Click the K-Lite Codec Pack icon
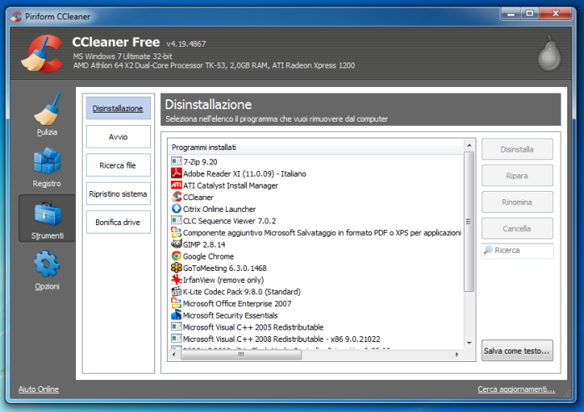Viewport: 584px width, 412px height. pos(176,291)
